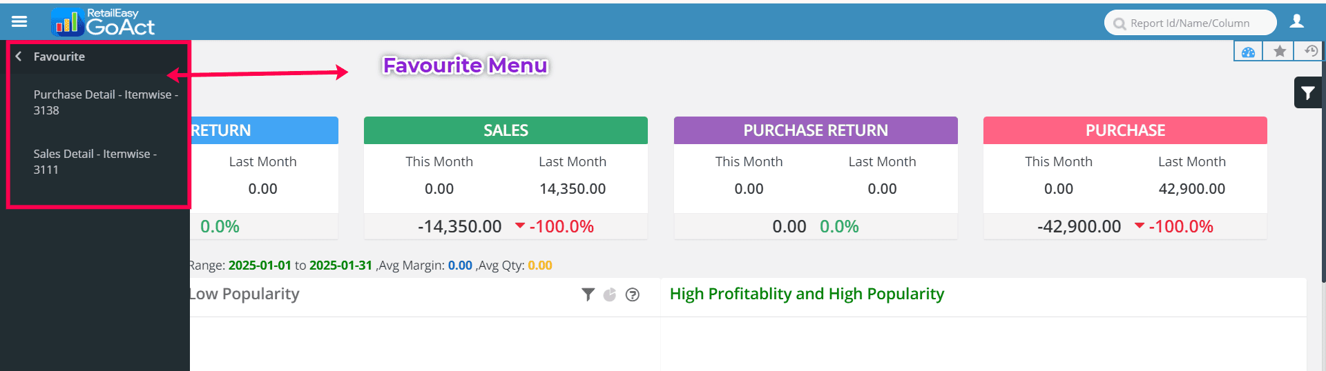Click the PURCHASE card header
The height and width of the screenshot is (371, 1326).
coord(1125,130)
